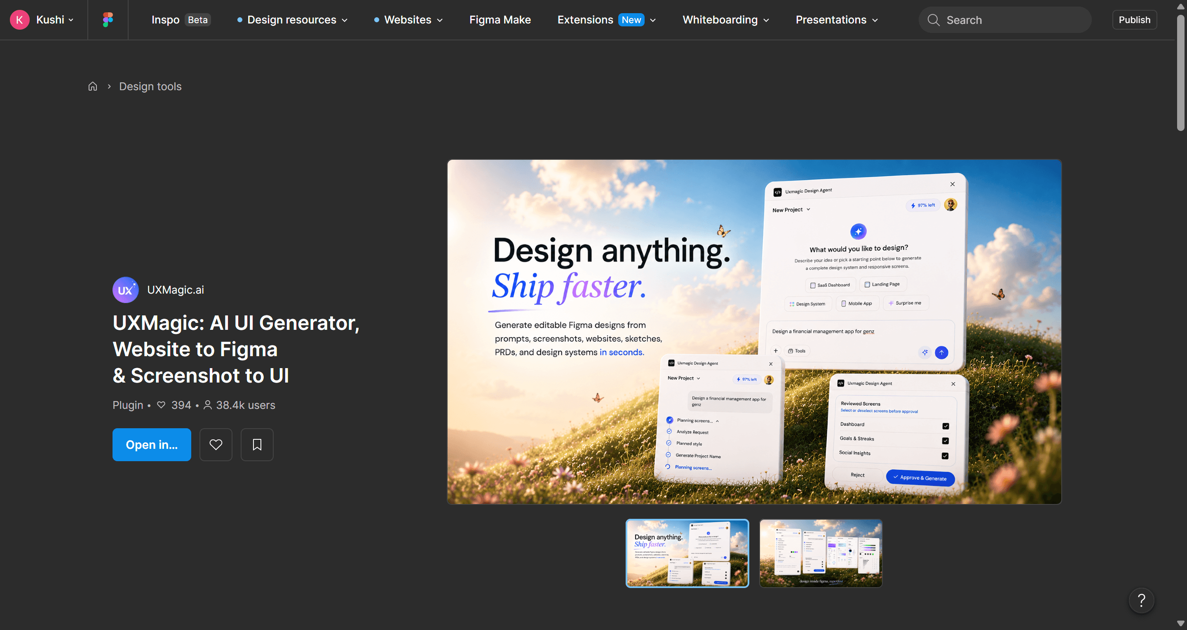Click the Kushi profile avatar

(19, 20)
